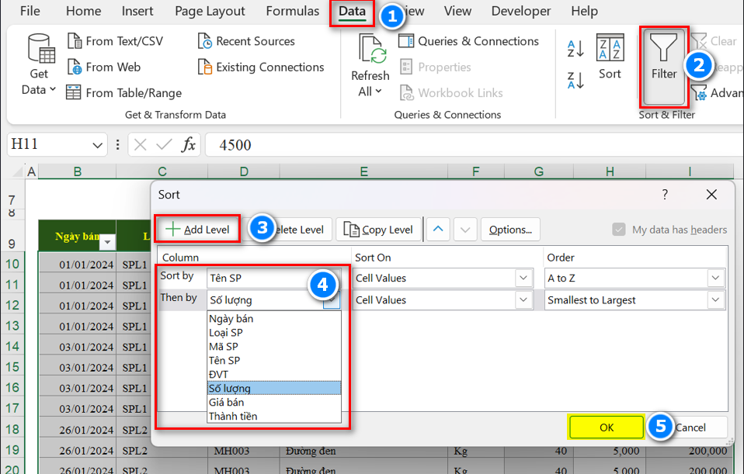Open the custom Sort dialog icon
Screen dimensions: 744x474
click(x=610, y=49)
